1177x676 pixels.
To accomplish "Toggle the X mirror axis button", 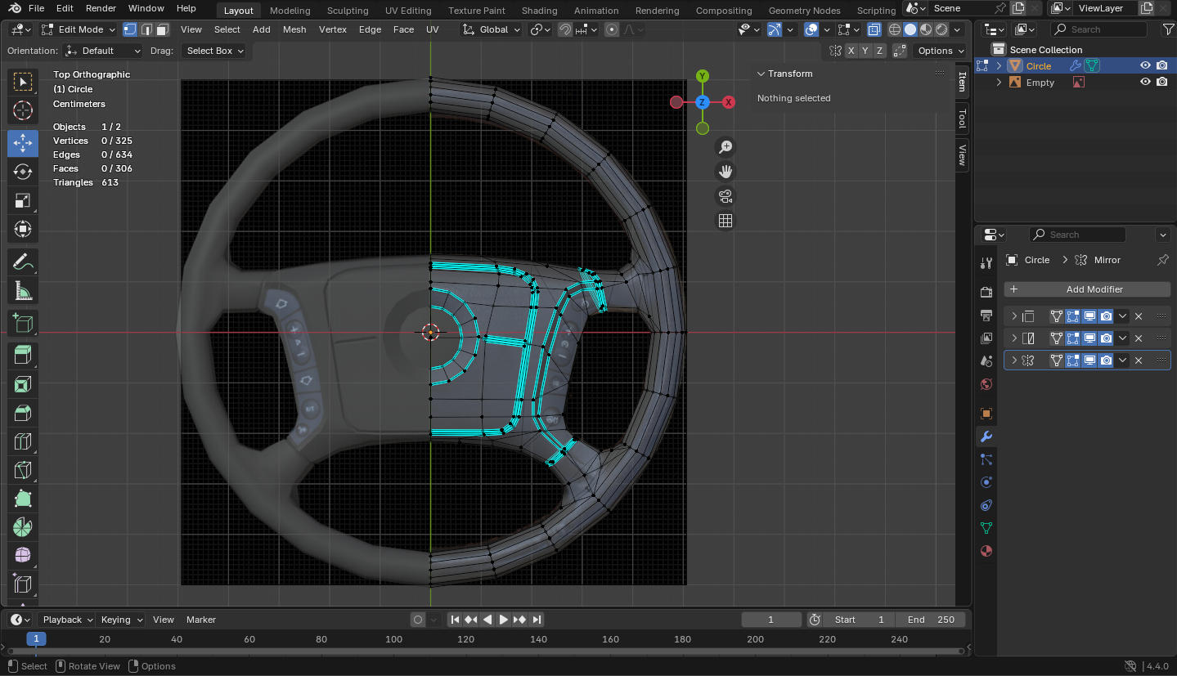I will (851, 51).
